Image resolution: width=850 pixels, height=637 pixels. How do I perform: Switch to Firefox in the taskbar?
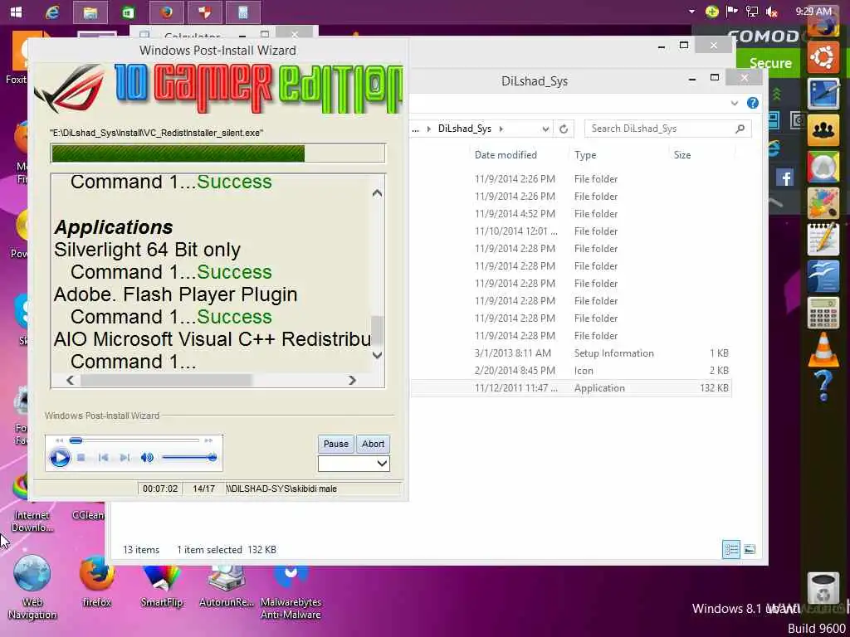[x=166, y=12]
